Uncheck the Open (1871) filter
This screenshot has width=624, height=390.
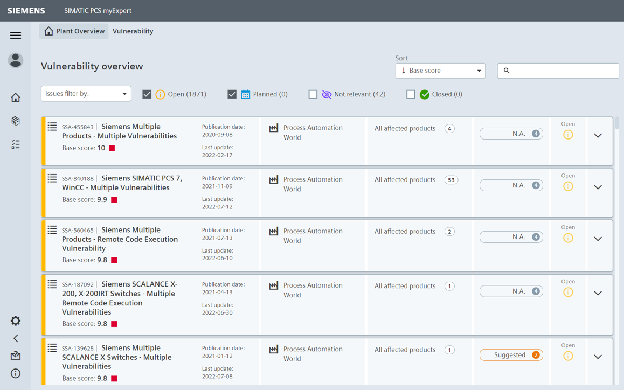click(147, 94)
